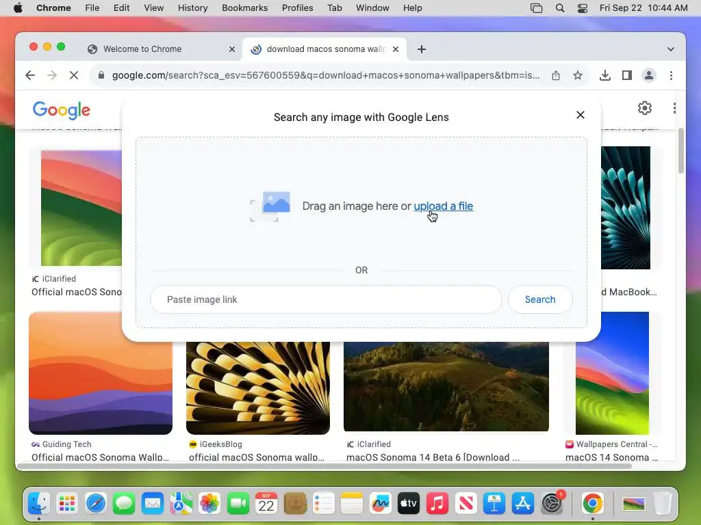Image resolution: width=701 pixels, height=525 pixels.
Task: Click the browser forward arrow
Action: (52, 75)
